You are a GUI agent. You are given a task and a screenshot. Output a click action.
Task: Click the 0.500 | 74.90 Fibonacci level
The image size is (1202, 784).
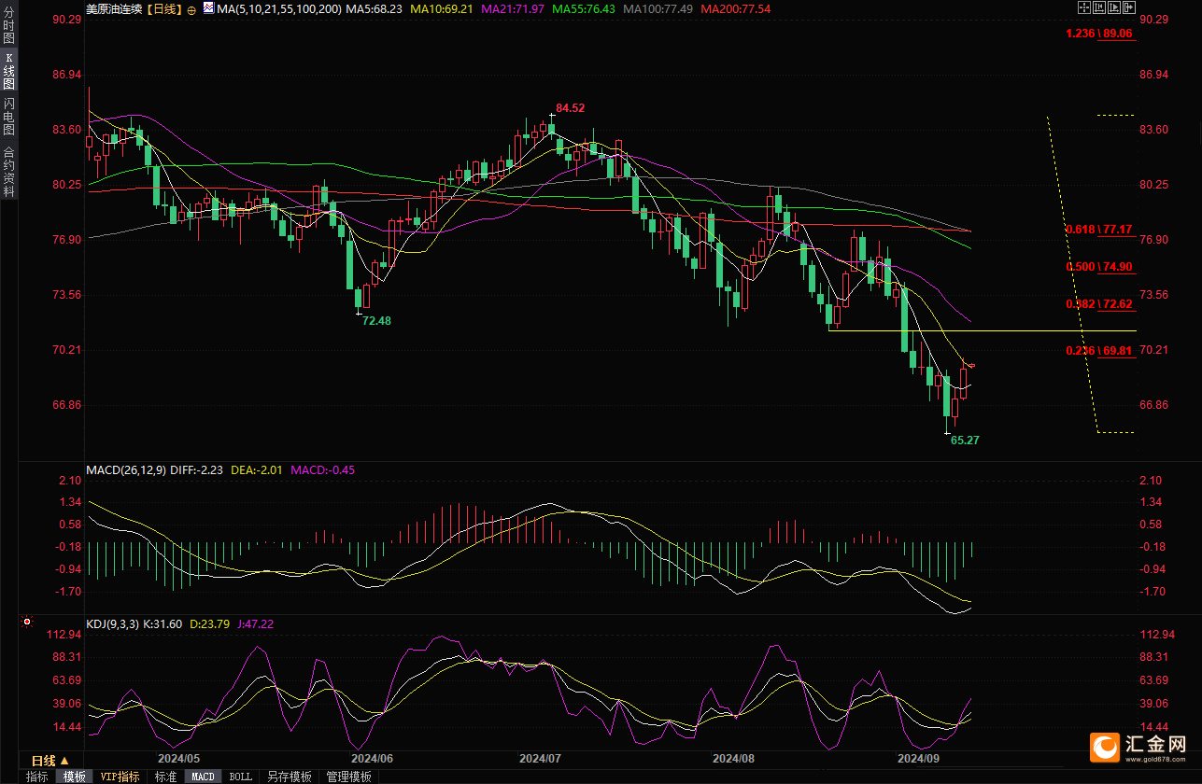click(x=1099, y=266)
